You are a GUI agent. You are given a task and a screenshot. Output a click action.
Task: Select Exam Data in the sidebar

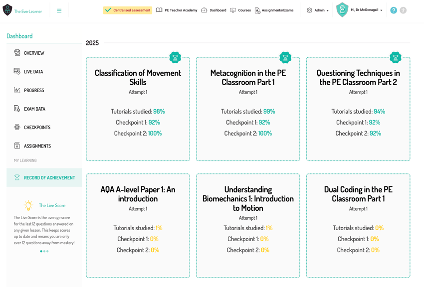point(34,109)
